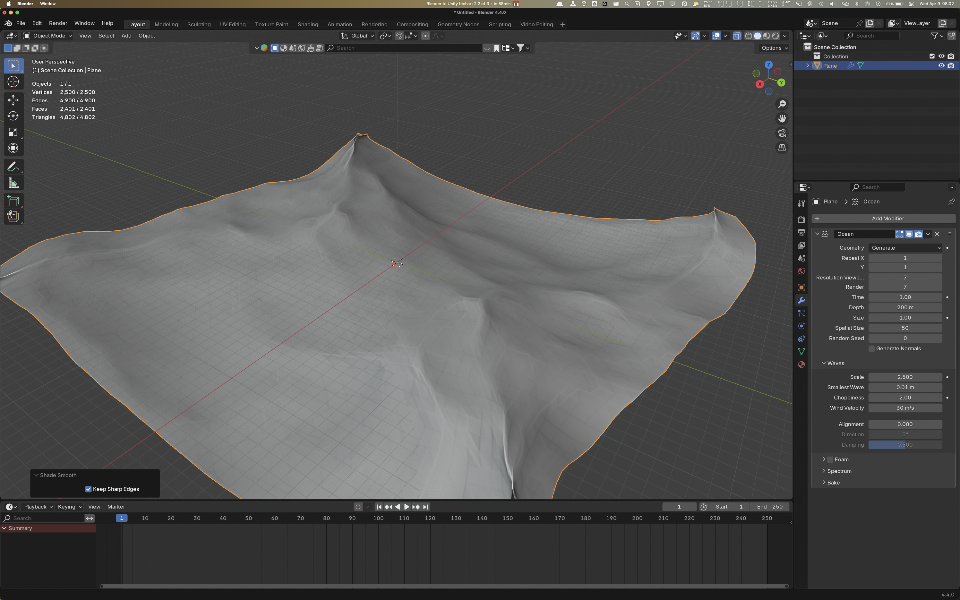Click the Damping slider field
The image size is (960, 600).
click(905, 445)
